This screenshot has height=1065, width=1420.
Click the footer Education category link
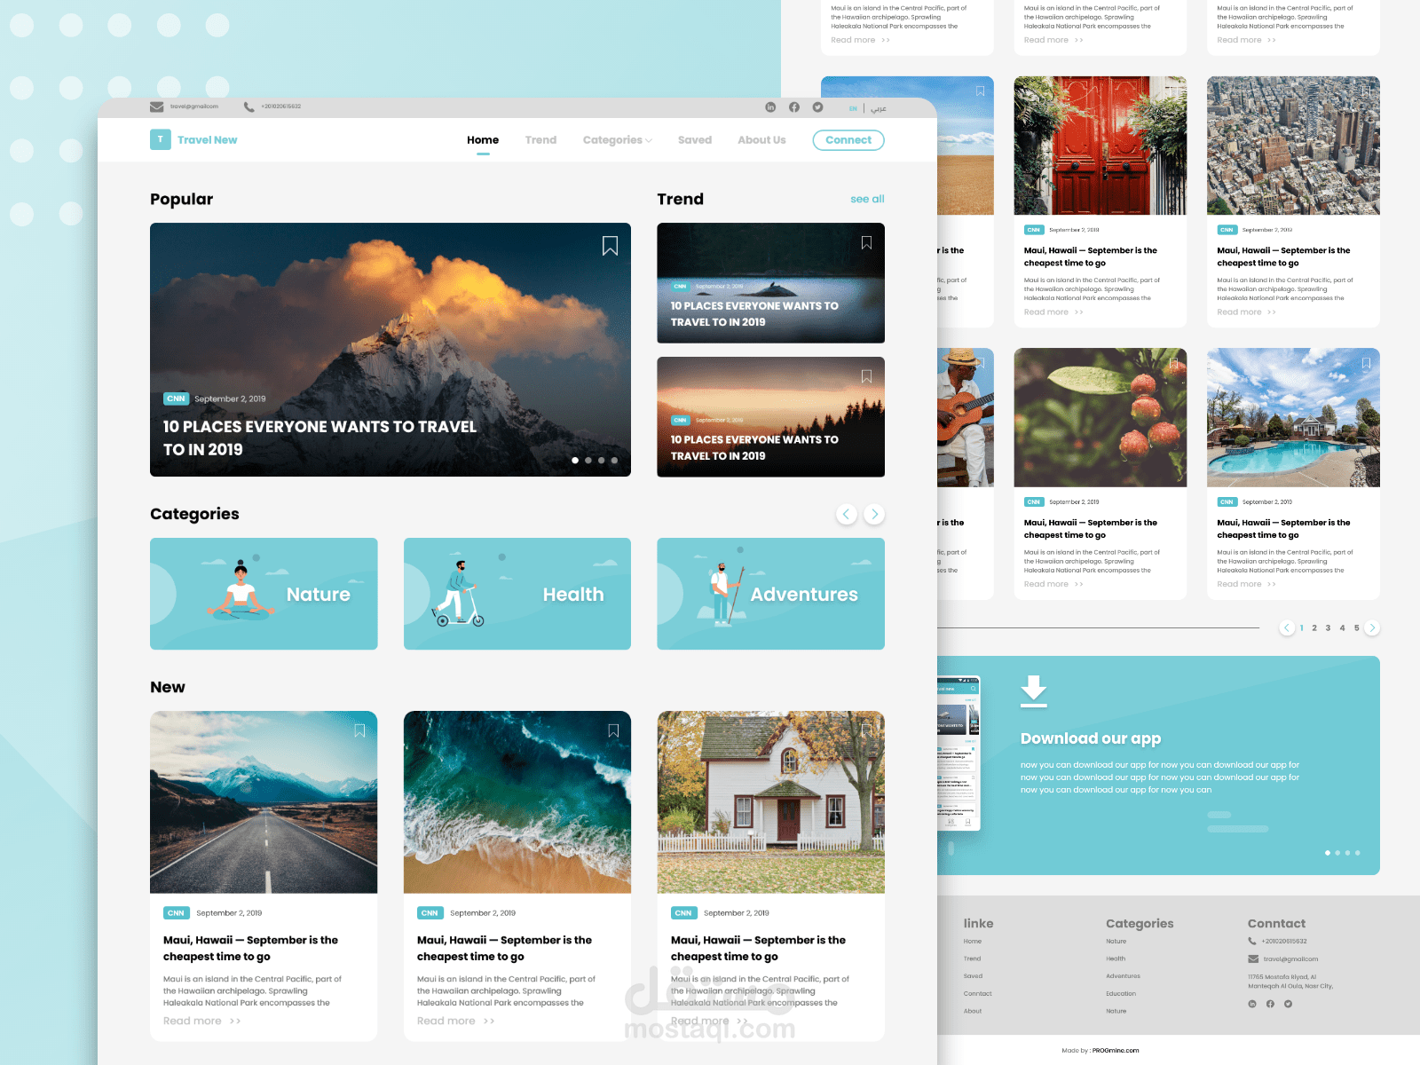tap(1121, 994)
